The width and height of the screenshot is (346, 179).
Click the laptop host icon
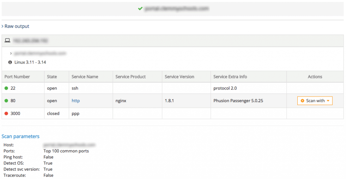7,40
